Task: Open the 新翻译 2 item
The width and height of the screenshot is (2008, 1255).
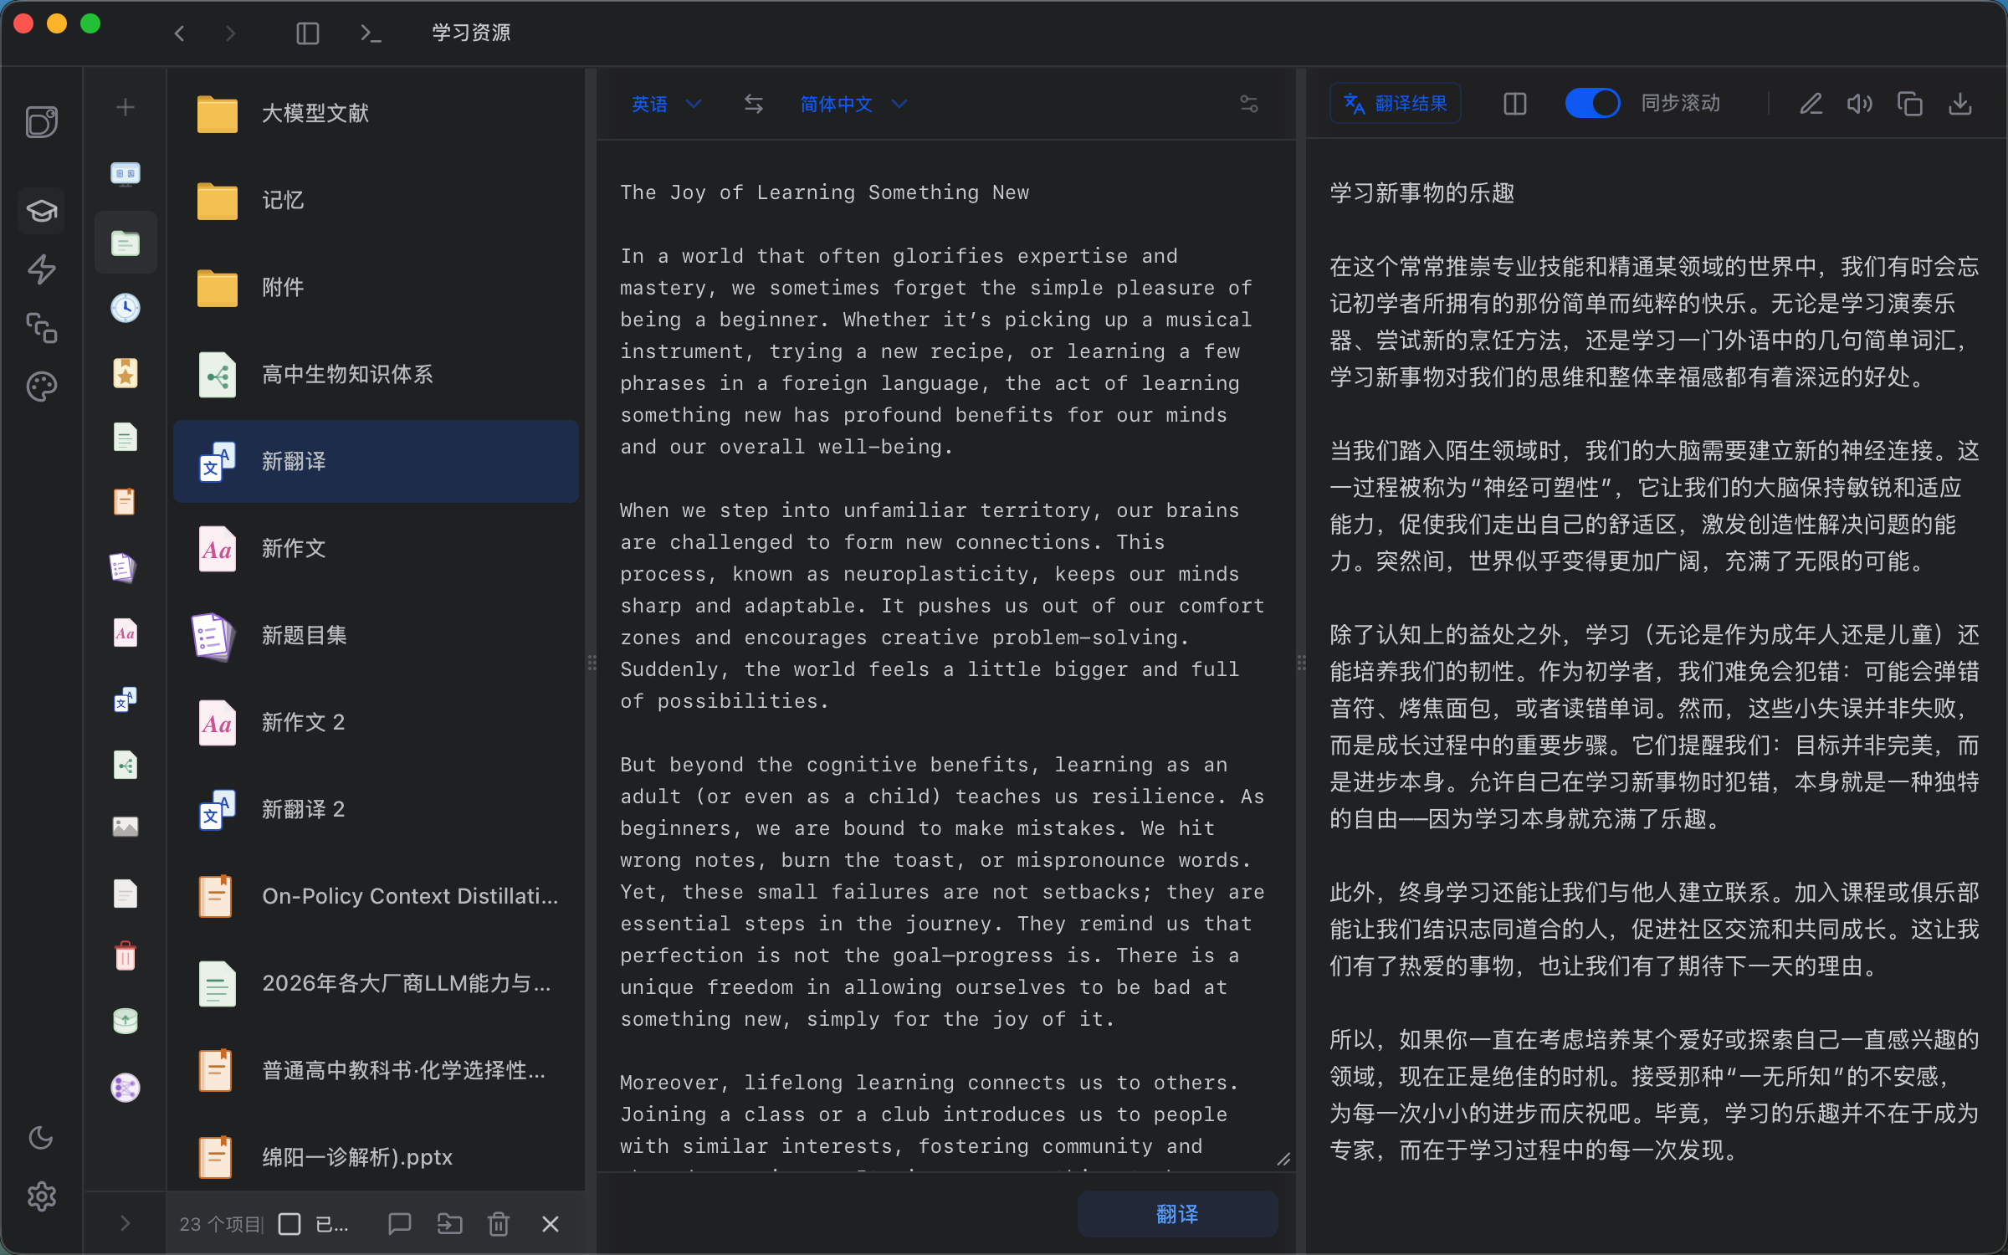Action: pos(376,809)
